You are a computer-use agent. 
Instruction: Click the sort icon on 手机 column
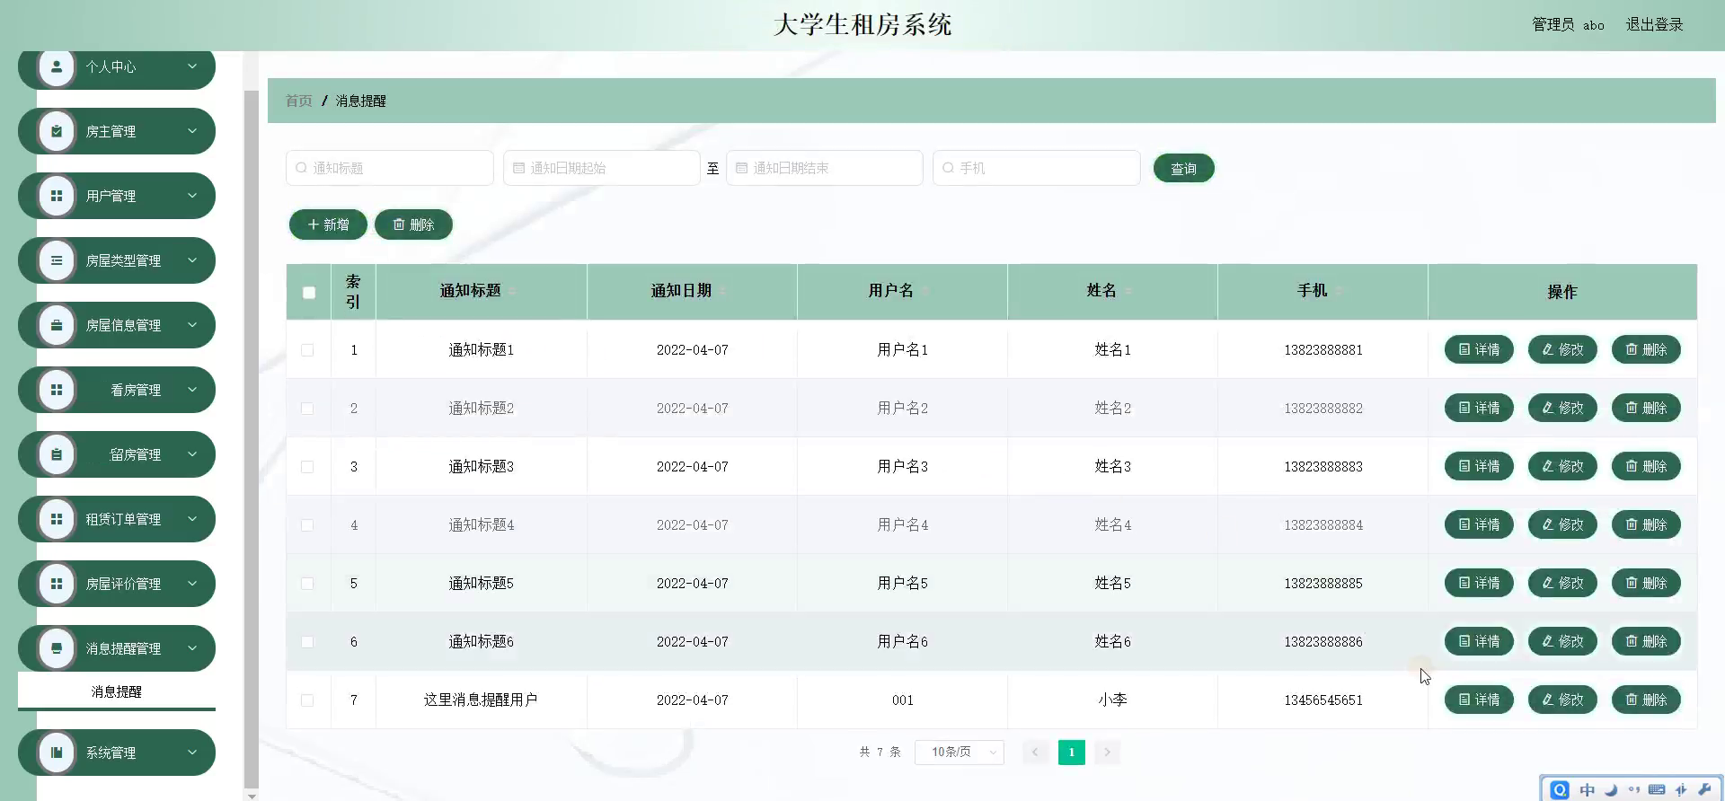point(1339,291)
